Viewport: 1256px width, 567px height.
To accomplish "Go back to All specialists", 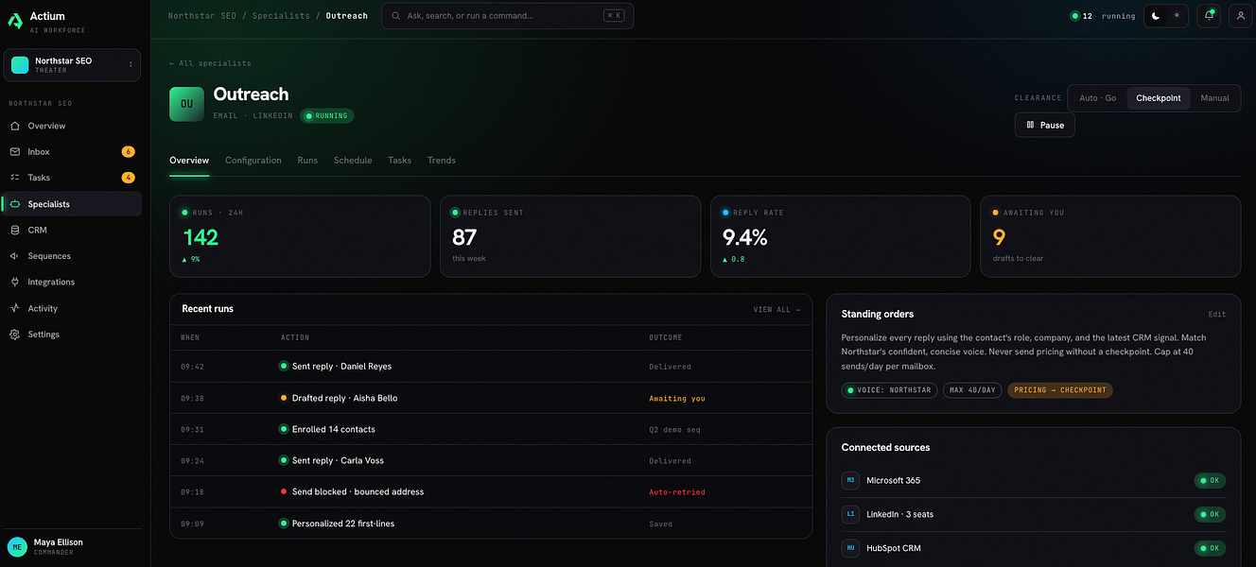I will coord(210,63).
